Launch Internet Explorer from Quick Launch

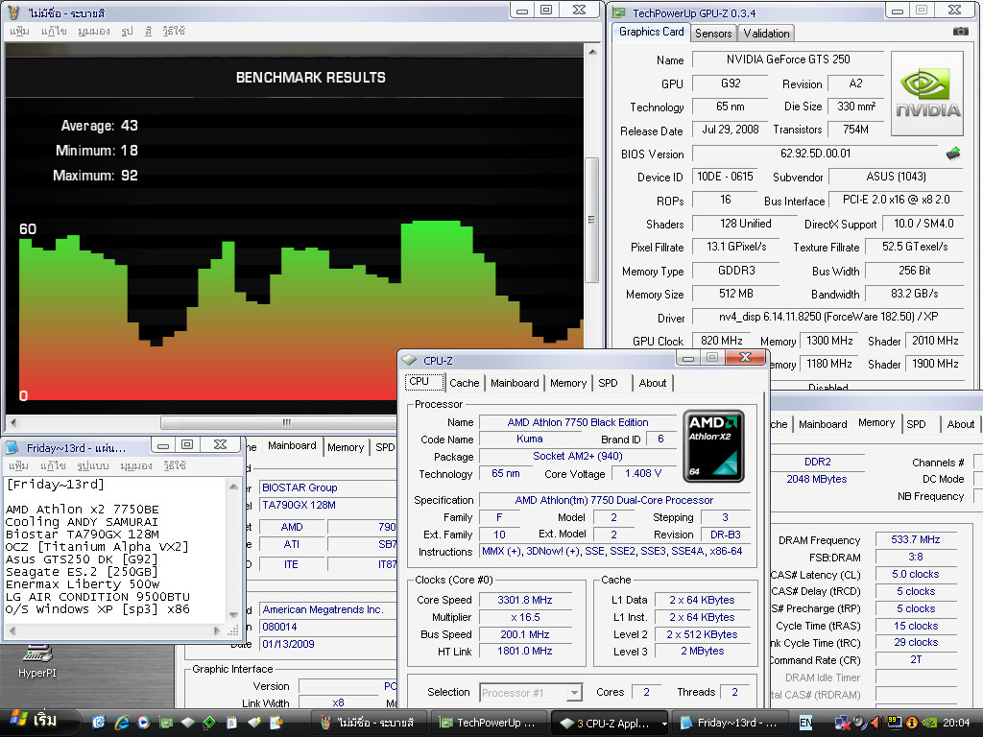(x=122, y=723)
